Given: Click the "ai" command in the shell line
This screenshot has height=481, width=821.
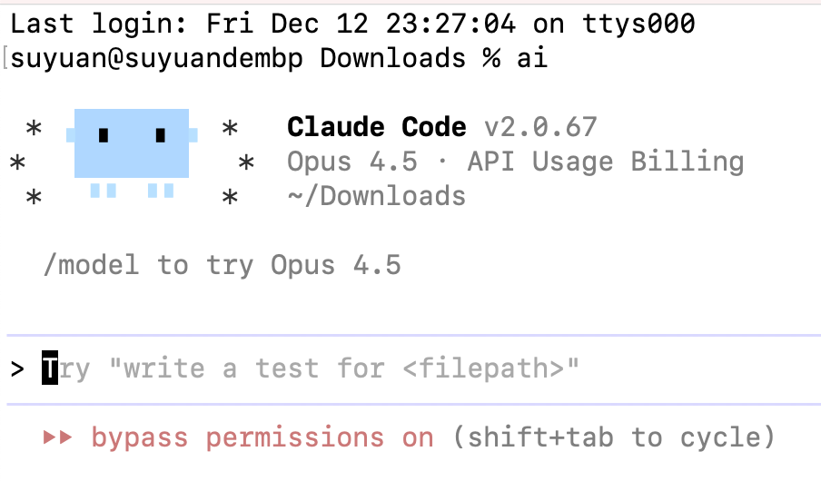Looking at the screenshot, I should click(x=532, y=59).
